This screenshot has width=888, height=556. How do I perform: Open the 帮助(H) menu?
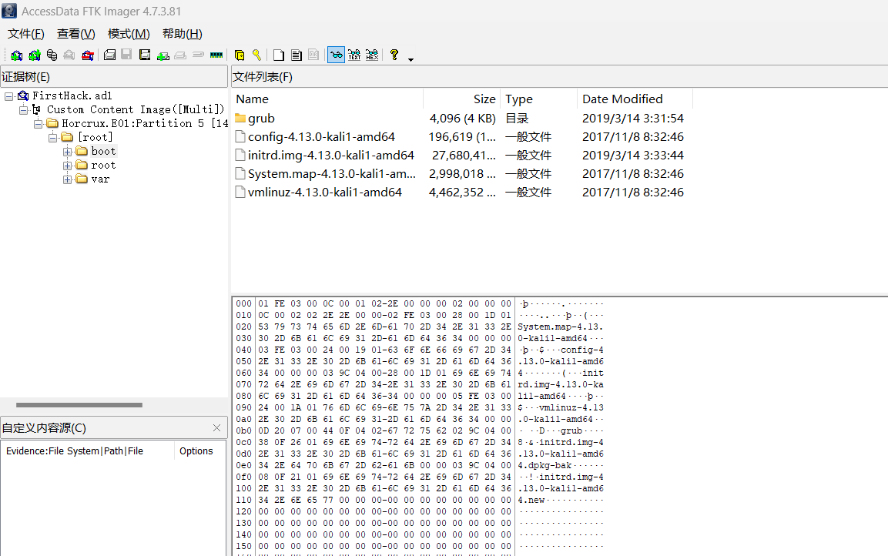(182, 34)
